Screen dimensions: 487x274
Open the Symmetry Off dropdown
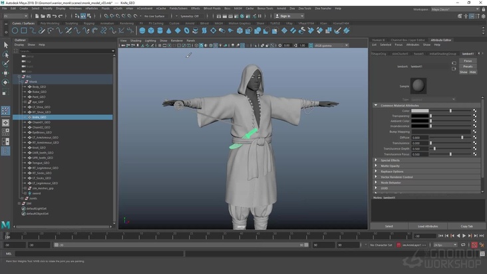coord(190,16)
